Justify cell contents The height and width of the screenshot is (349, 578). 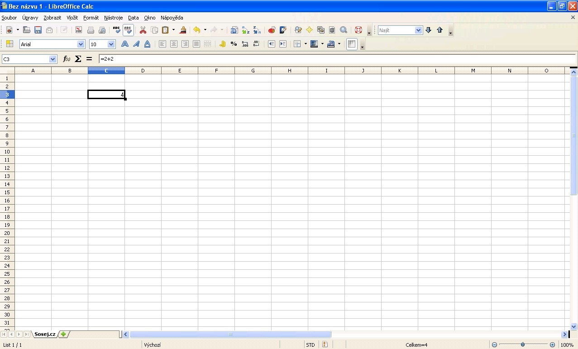click(x=196, y=44)
